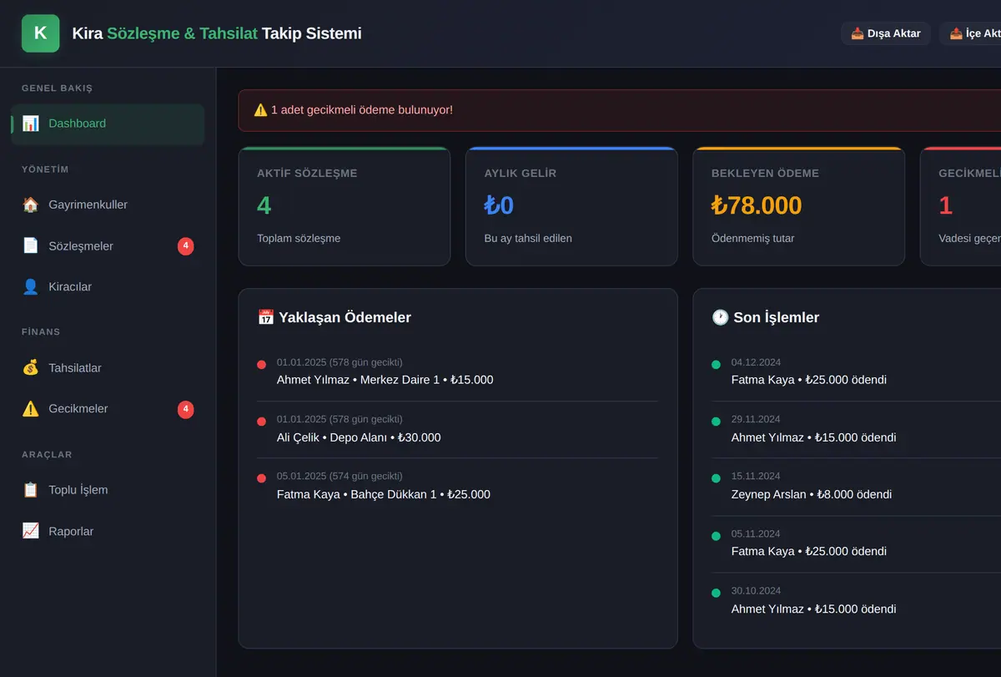Click Zeynep Arslan ₺8.000 ödendi transaction
The width and height of the screenshot is (1001, 677).
tap(856, 487)
